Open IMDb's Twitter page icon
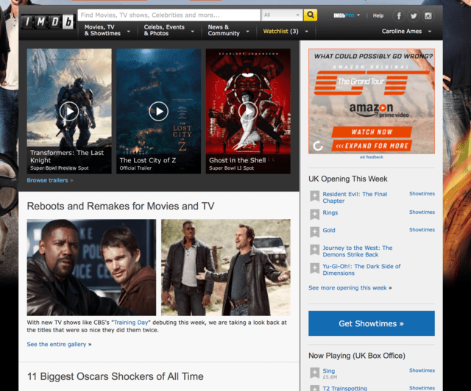The height and width of the screenshot is (391, 471). click(x=414, y=15)
